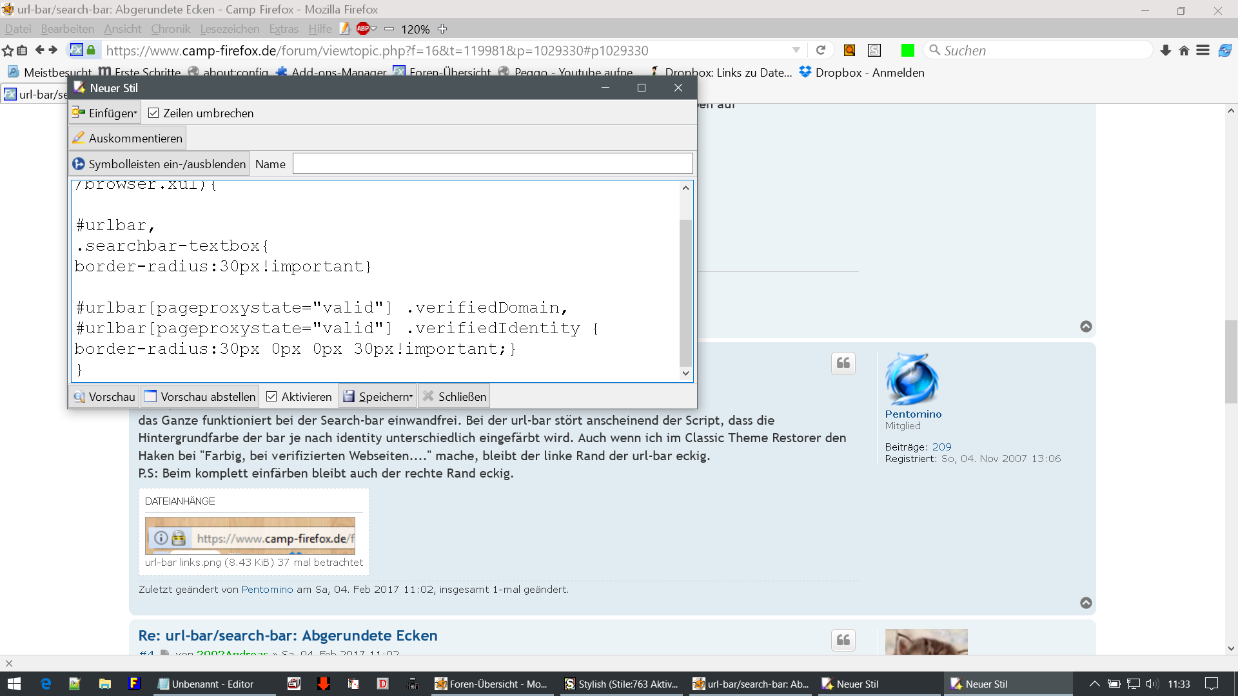Reload the page with the refresh arrow
The height and width of the screenshot is (696, 1238).
[821, 50]
